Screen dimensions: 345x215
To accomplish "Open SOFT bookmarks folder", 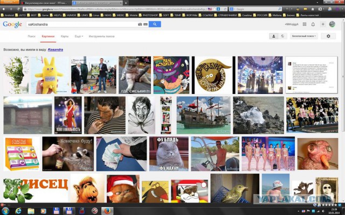I will [x=164, y=15].
